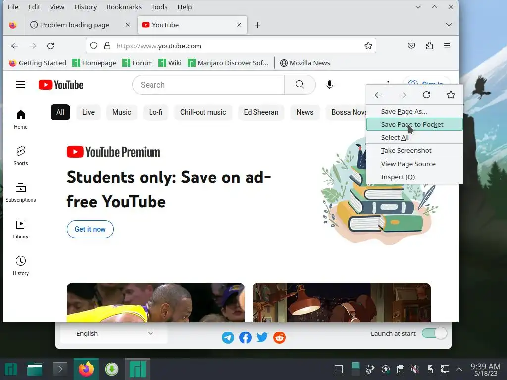The height and width of the screenshot is (380, 507).
Task: Open the lo-fi lamp video thumbnail
Action: coord(342,302)
